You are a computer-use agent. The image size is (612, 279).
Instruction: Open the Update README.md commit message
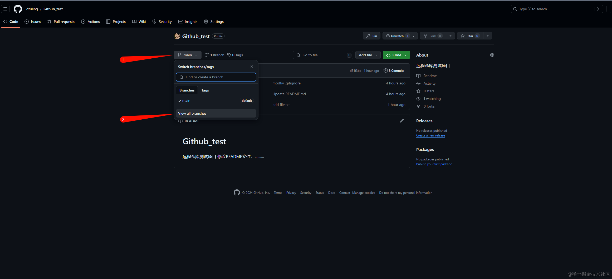click(x=289, y=94)
